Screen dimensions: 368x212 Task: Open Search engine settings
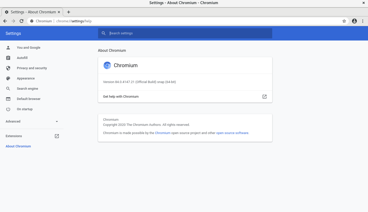(x=27, y=88)
